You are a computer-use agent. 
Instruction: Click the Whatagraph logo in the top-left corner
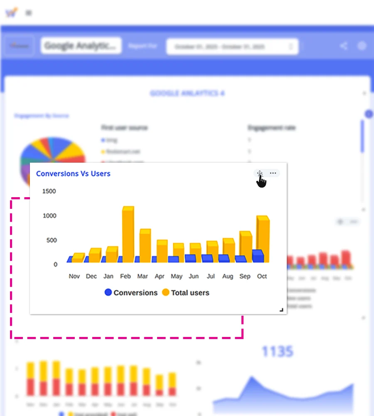point(11,12)
